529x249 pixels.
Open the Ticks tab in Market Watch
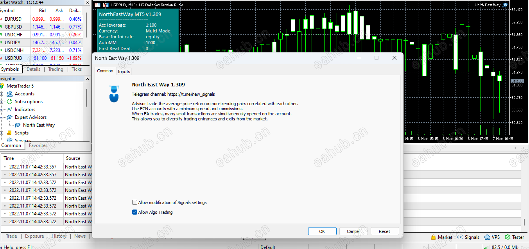(77, 69)
